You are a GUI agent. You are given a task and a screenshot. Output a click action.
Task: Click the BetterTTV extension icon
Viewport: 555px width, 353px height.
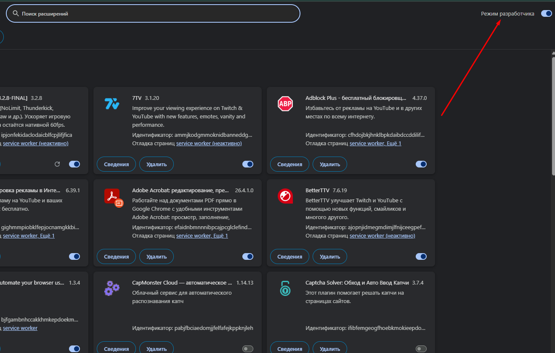tap(285, 196)
